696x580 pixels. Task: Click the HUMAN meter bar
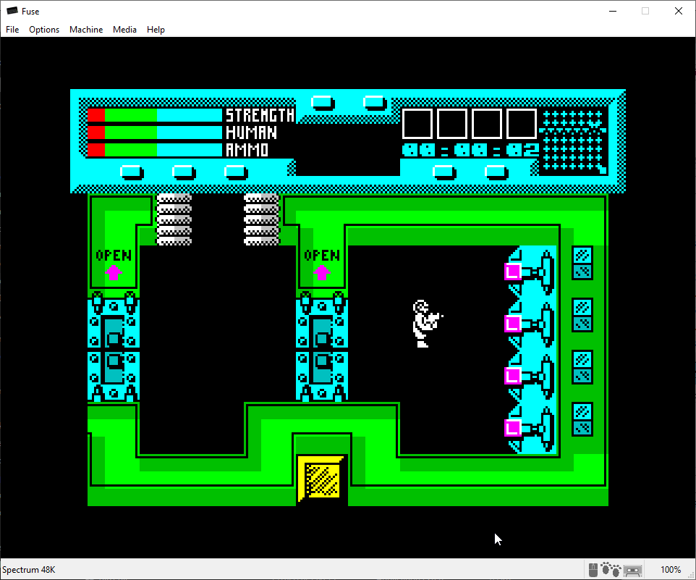tap(155, 133)
